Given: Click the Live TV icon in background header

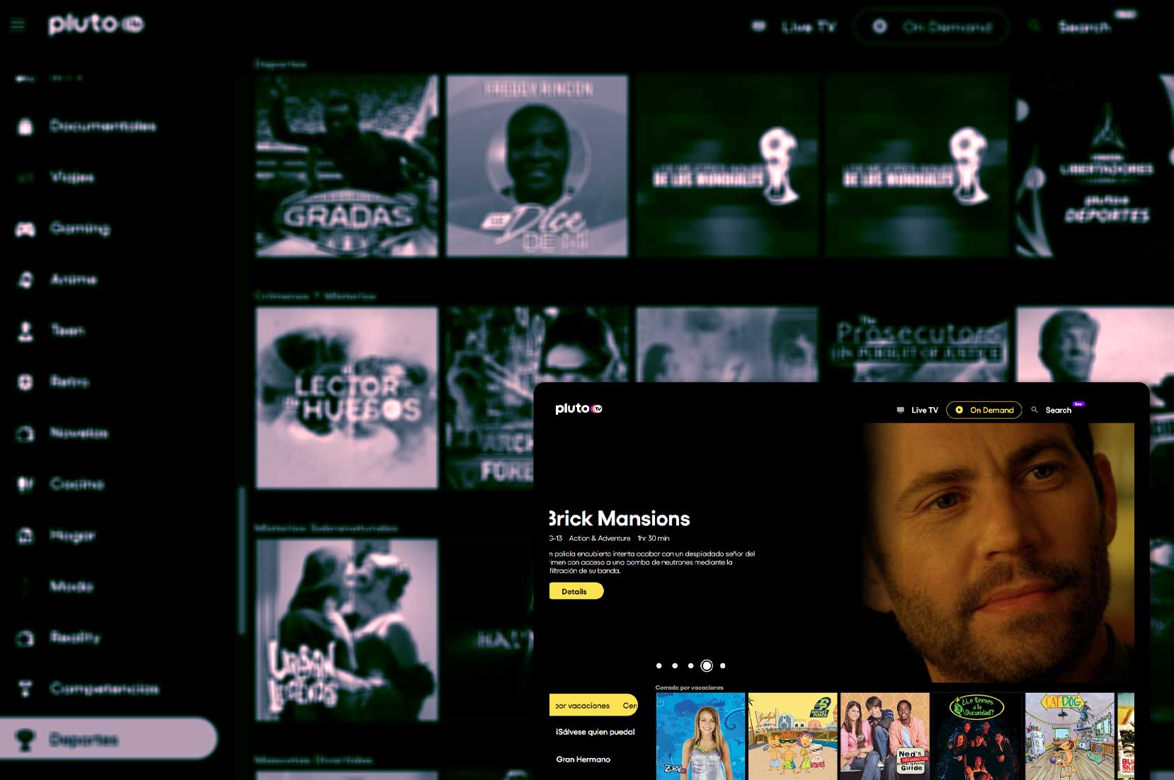Looking at the screenshot, I should pyautogui.click(x=758, y=27).
